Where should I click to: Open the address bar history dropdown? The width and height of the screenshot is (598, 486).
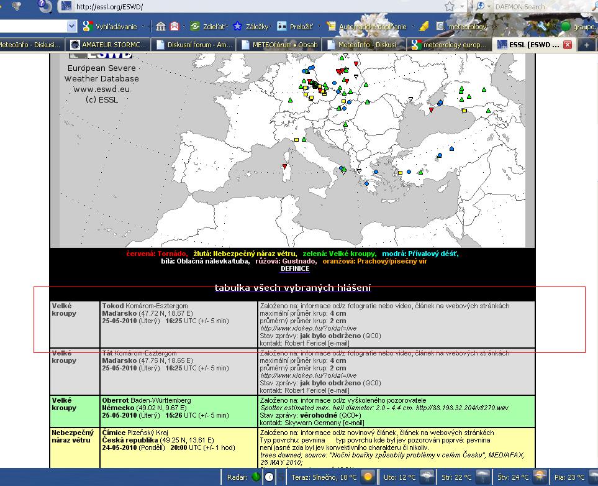[x=462, y=6]
